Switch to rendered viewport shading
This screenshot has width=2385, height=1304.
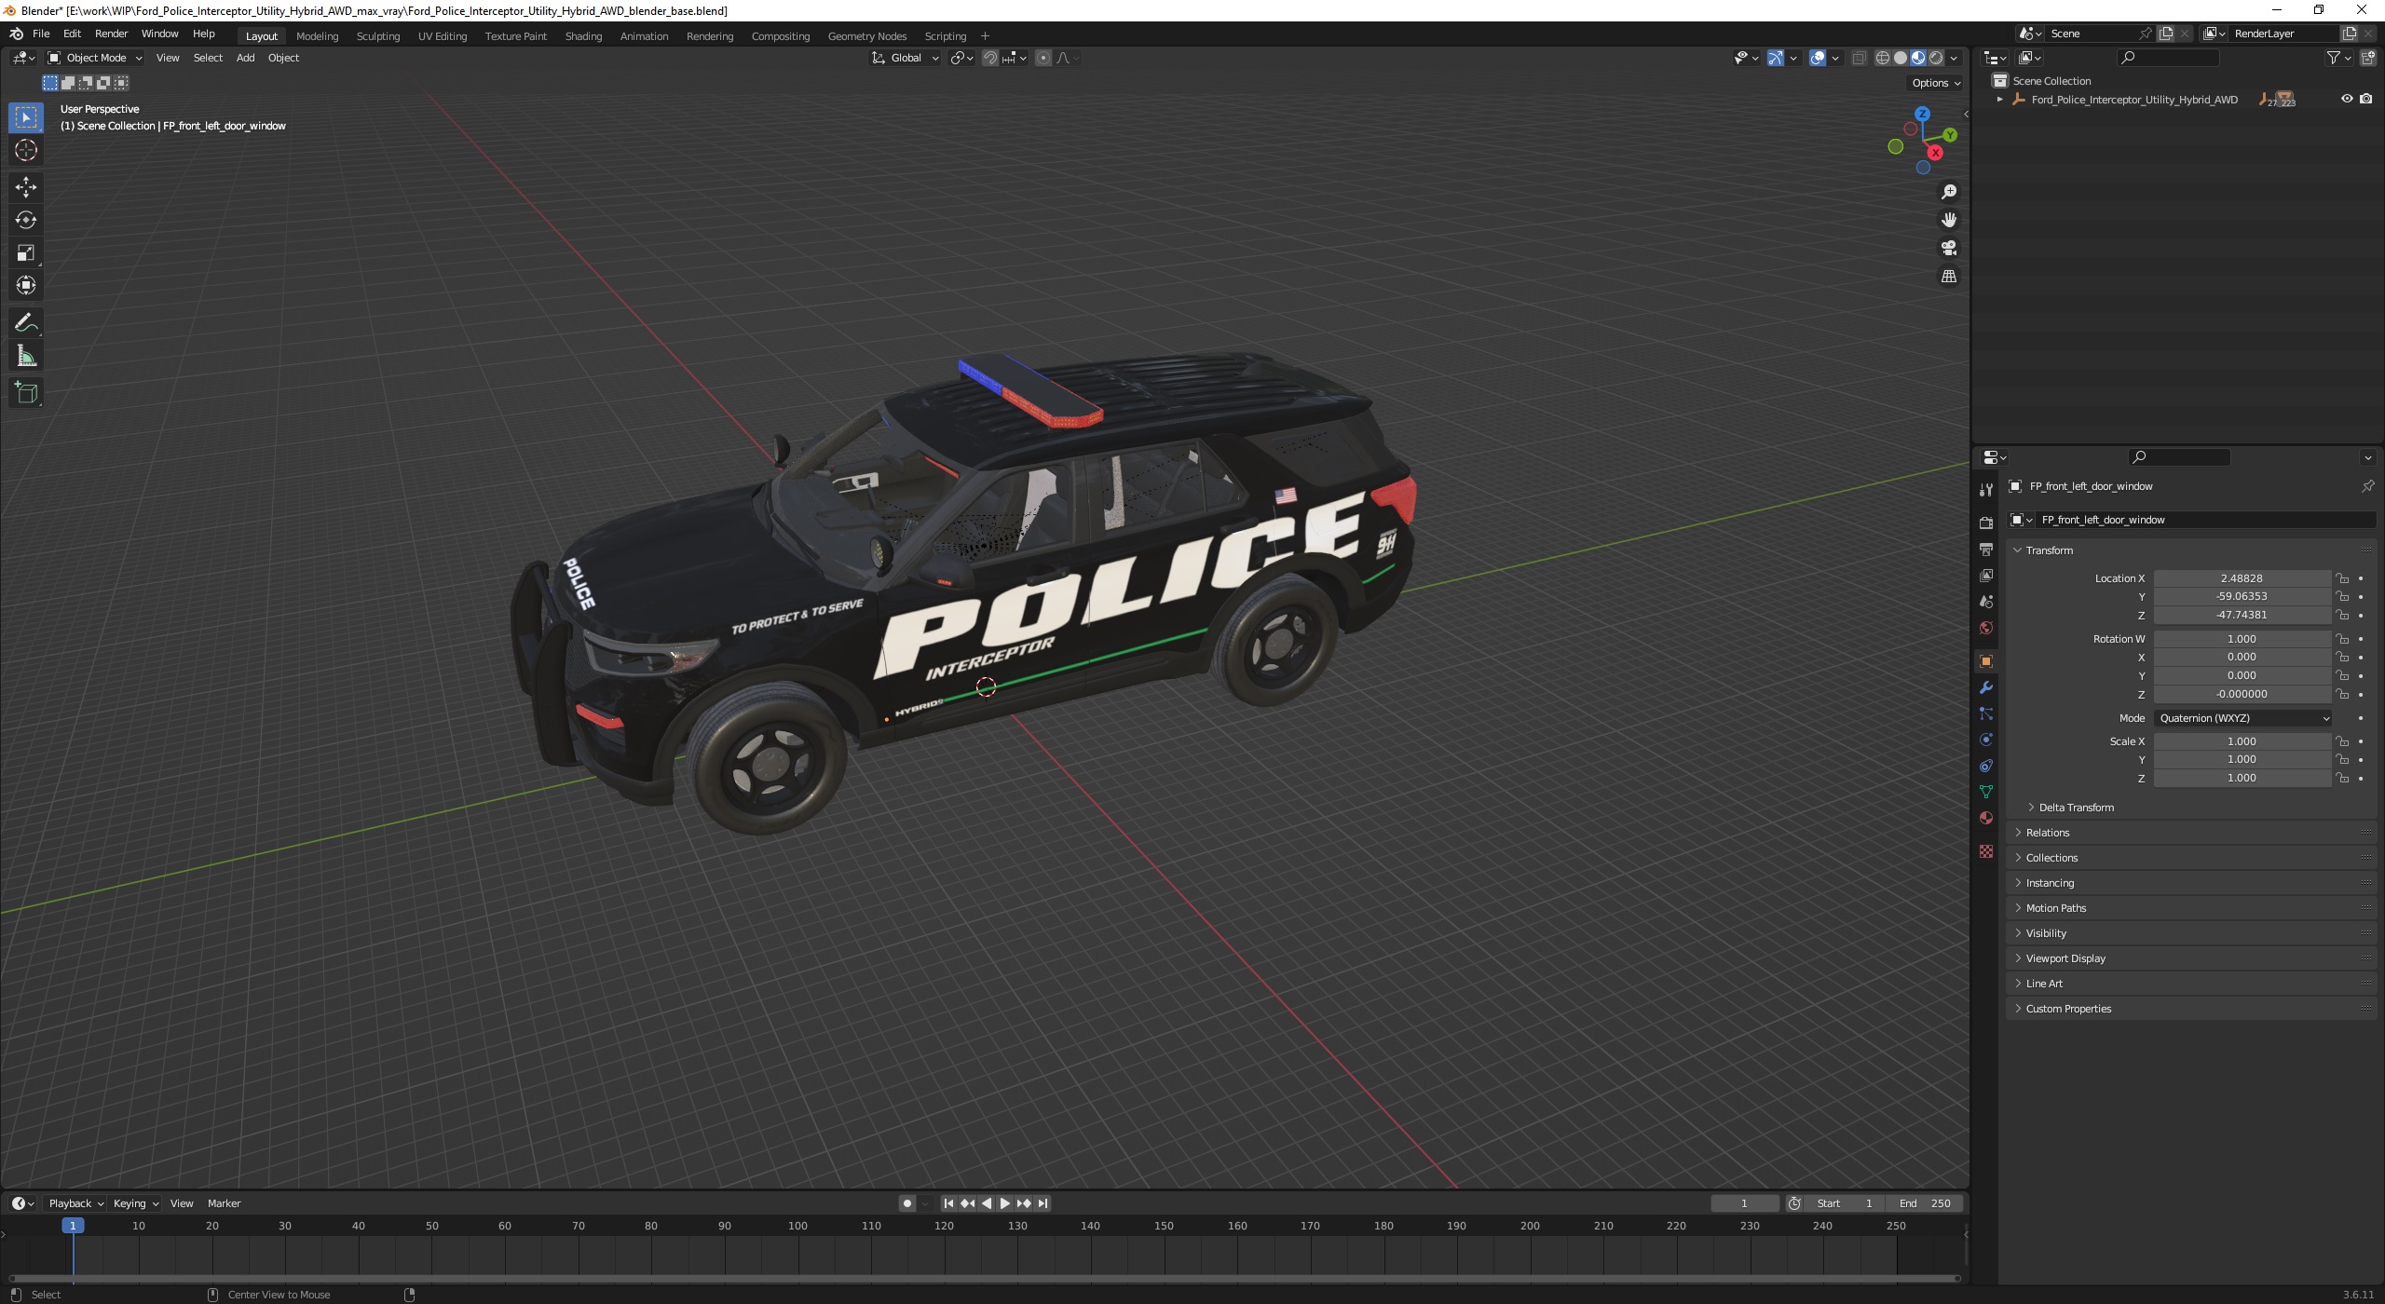1936,58
